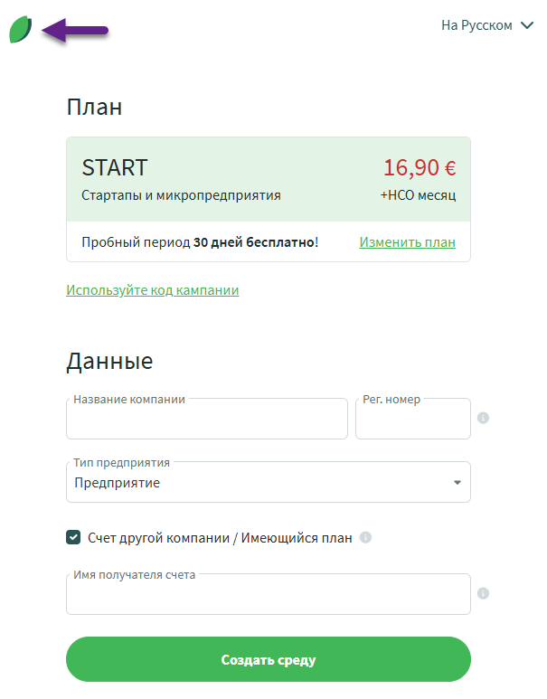The image size is (547, 699).
Task: Click the START plan title
Action: 114,167
